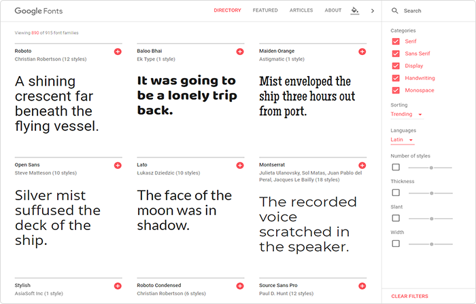Click the right chevron in the header
The width and height of the screenshot is (476, 304).
click(373, 11)
